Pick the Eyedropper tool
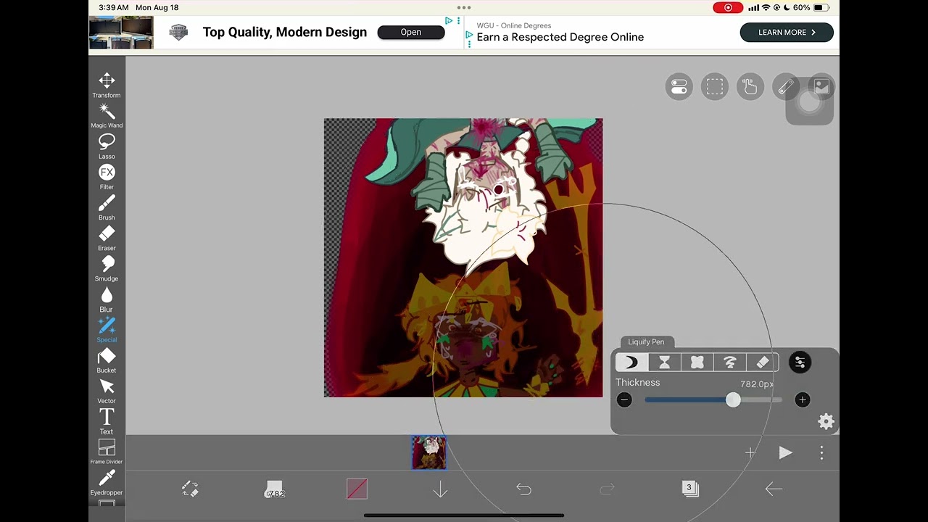 point(107,482)
